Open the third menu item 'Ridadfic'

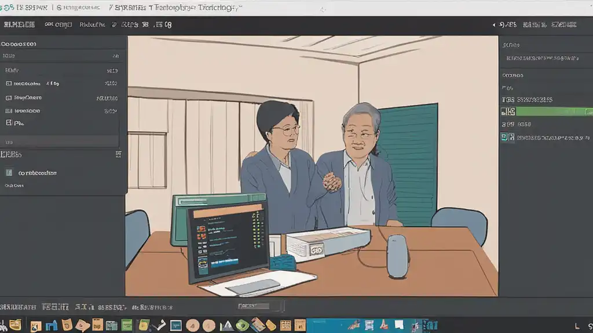click(92, 25)
